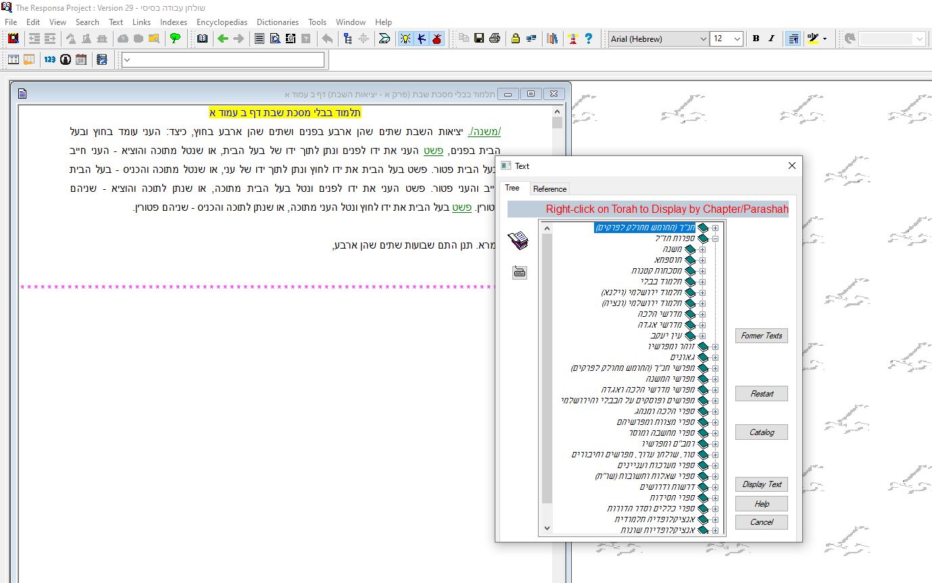Click the floppy disk save icon
The width and height of the screenshot is (932, 583).
[x=479, y=39]
